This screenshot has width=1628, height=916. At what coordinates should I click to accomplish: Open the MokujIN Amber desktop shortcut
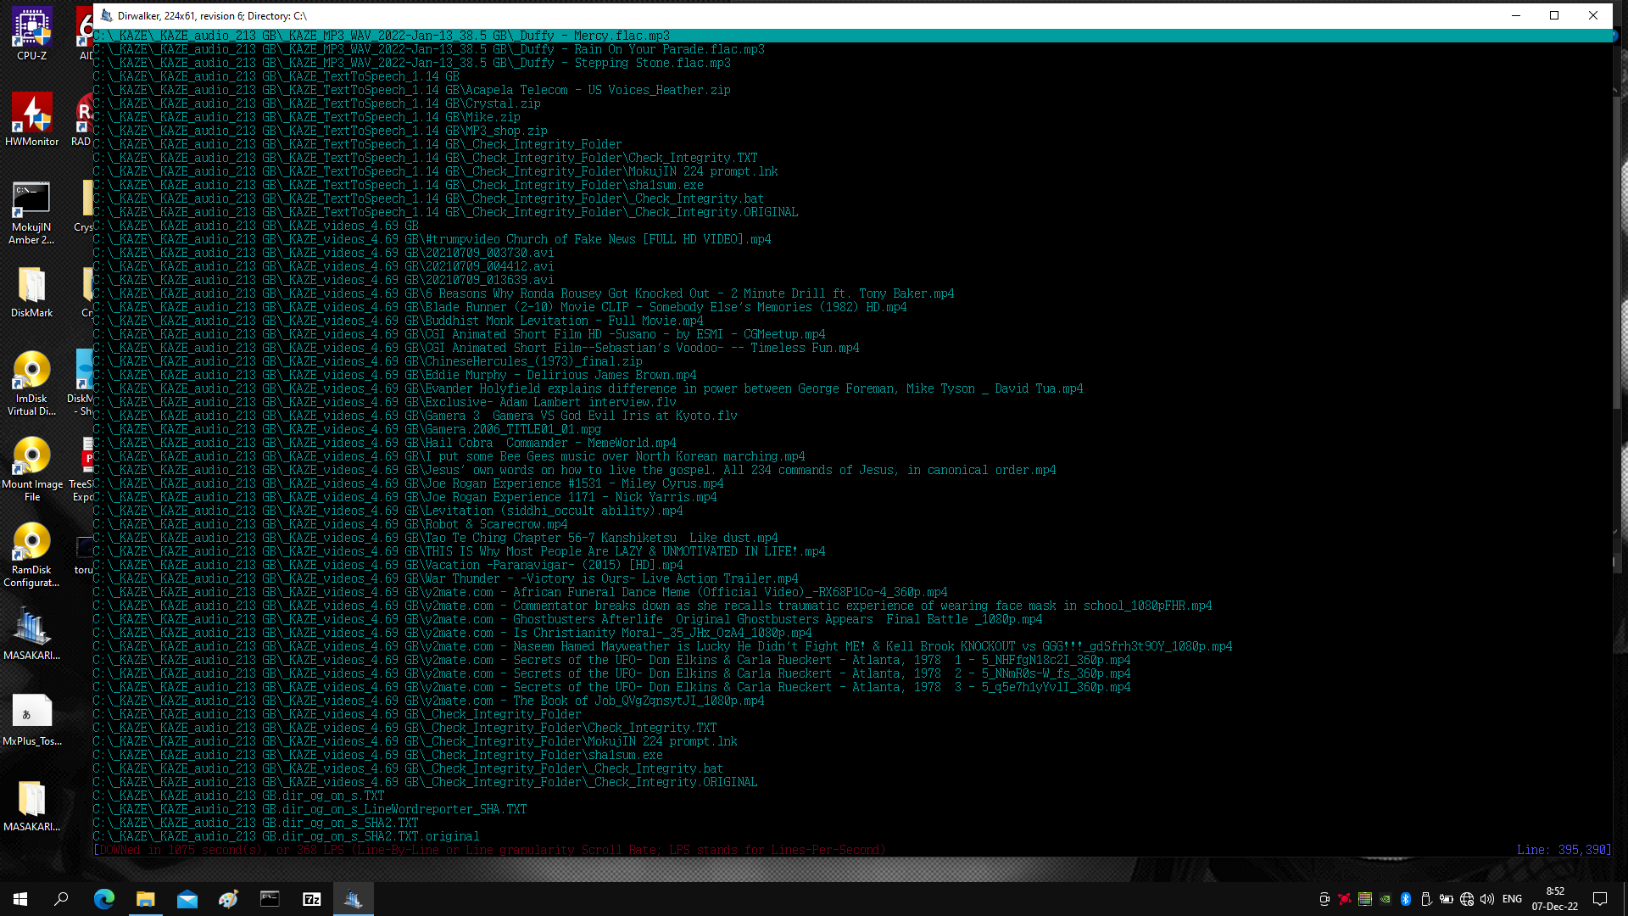(31, 212)
